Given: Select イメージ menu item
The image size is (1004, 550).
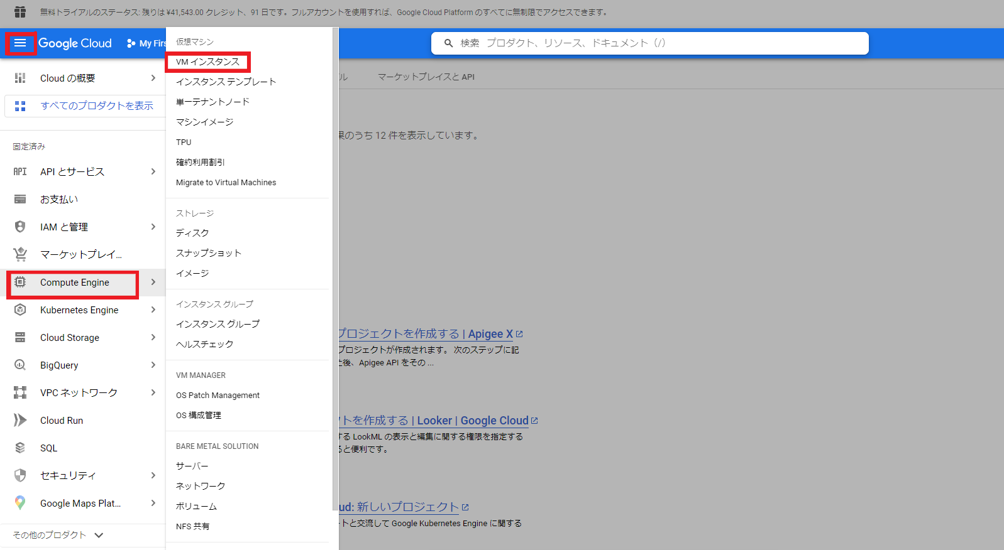Looking at the screenshot, I should tap(192, 273).
